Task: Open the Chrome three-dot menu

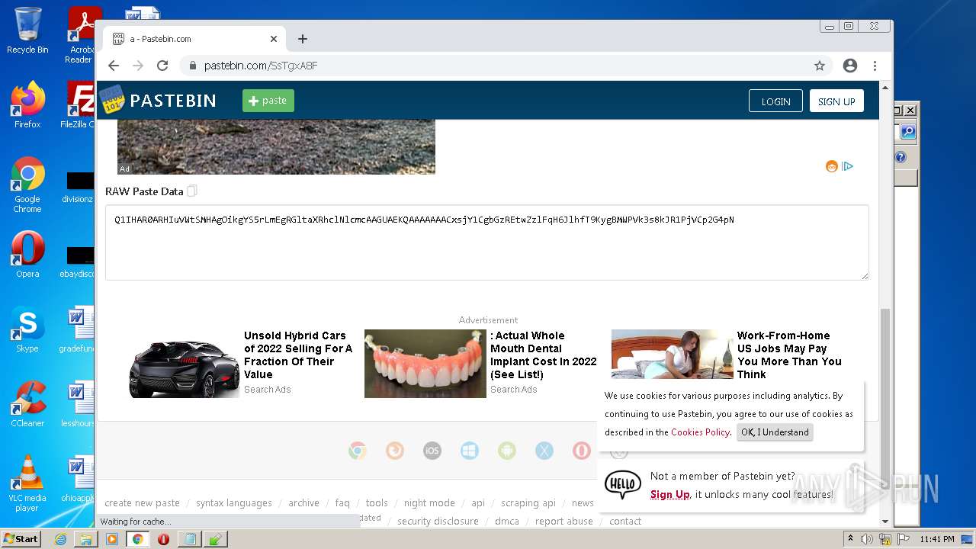Action: 875,66
